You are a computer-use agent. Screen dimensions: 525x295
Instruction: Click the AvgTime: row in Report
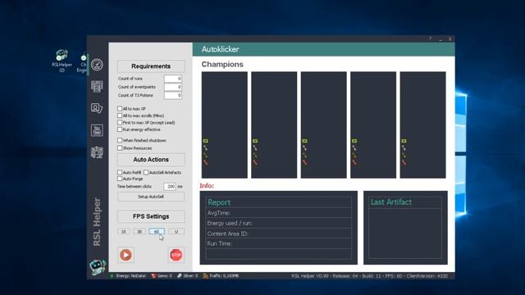point(279,213)
